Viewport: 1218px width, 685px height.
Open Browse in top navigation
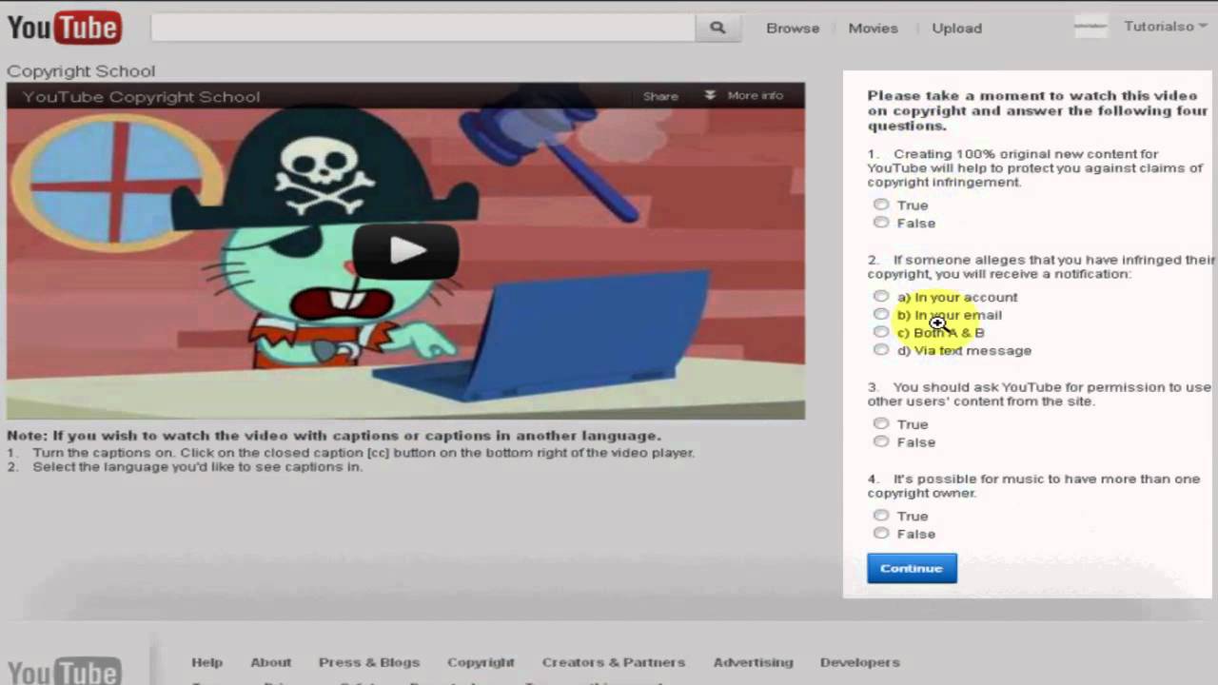[x=793, y=28]
